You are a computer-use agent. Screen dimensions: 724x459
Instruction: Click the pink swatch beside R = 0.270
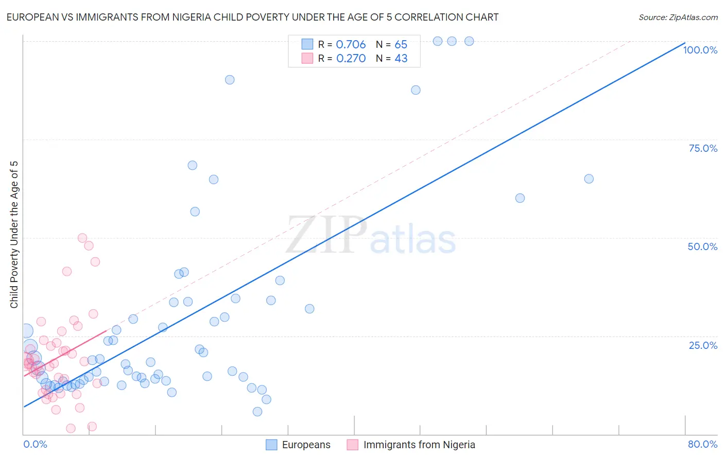307,58
